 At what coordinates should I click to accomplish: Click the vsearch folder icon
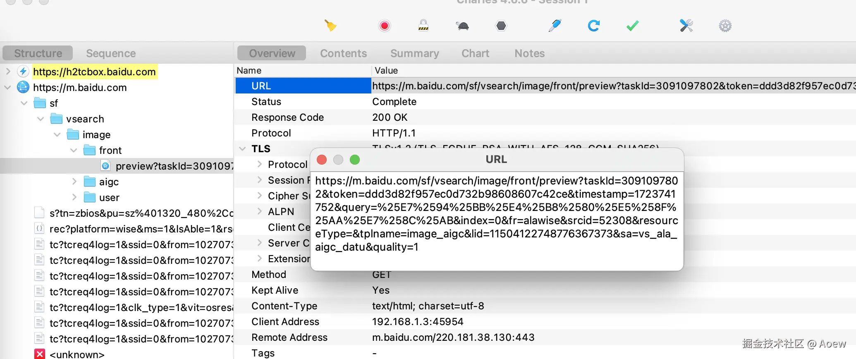point(56,119)
